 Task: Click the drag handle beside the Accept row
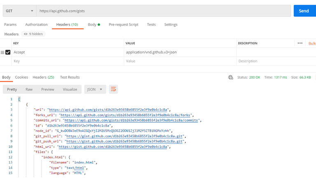point(2,52)
